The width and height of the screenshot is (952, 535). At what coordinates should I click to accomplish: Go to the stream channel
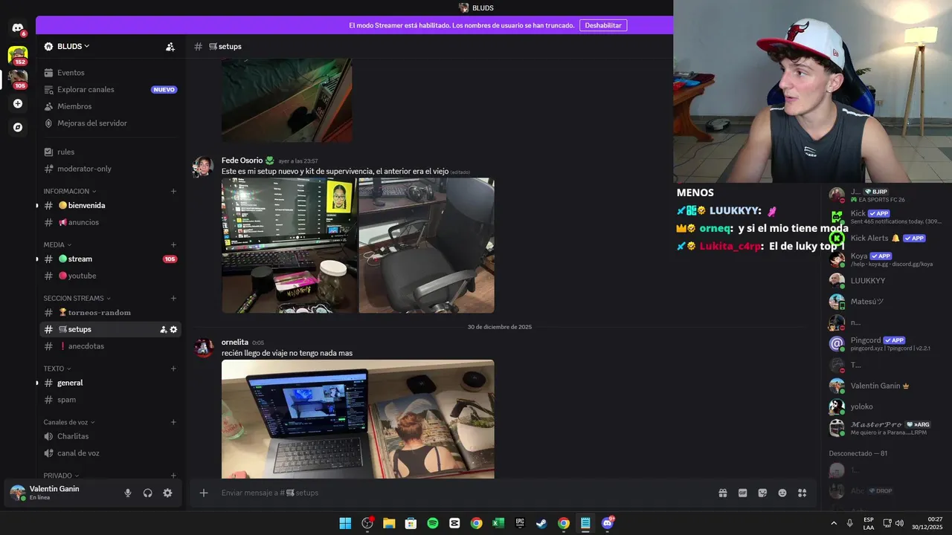coord(110,259)
